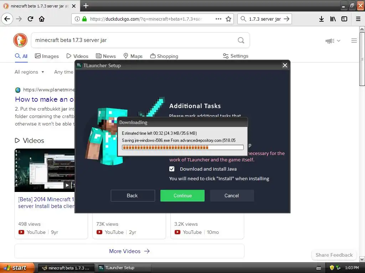Select the All search tab
Viewport: 365px width, 273px height.
(21, 56)
